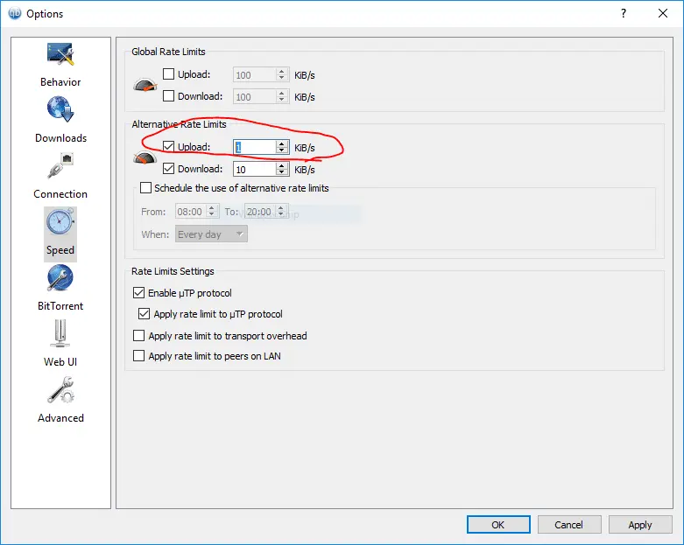Switch to the Downloads label tab
The height and width of the screenshot is (545, 684).
pyautogui.click(x=60, y=137)
